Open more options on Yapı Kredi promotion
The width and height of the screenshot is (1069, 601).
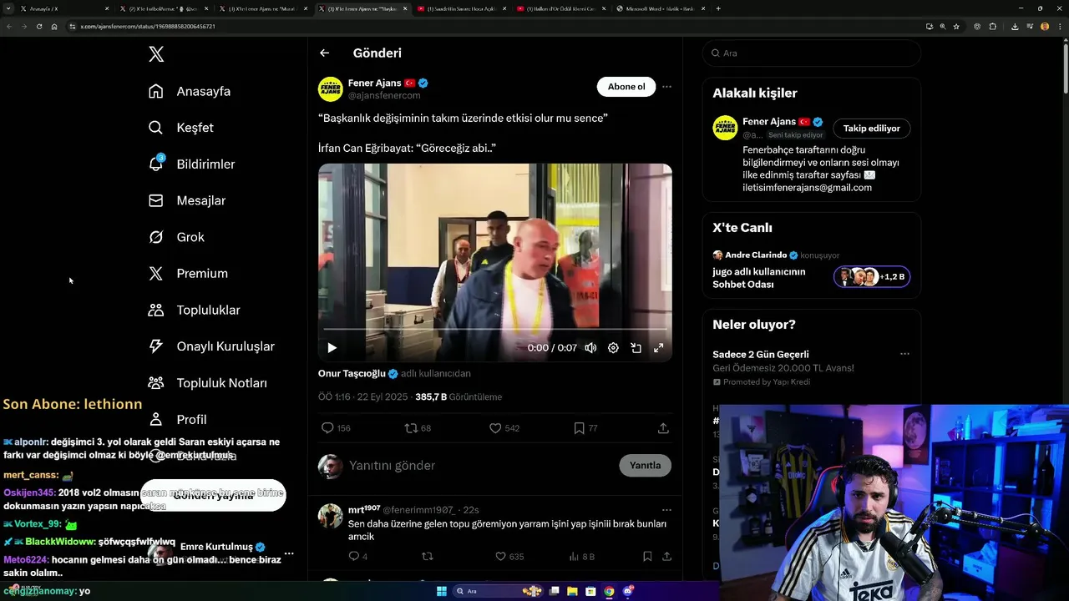click(904, 354)
